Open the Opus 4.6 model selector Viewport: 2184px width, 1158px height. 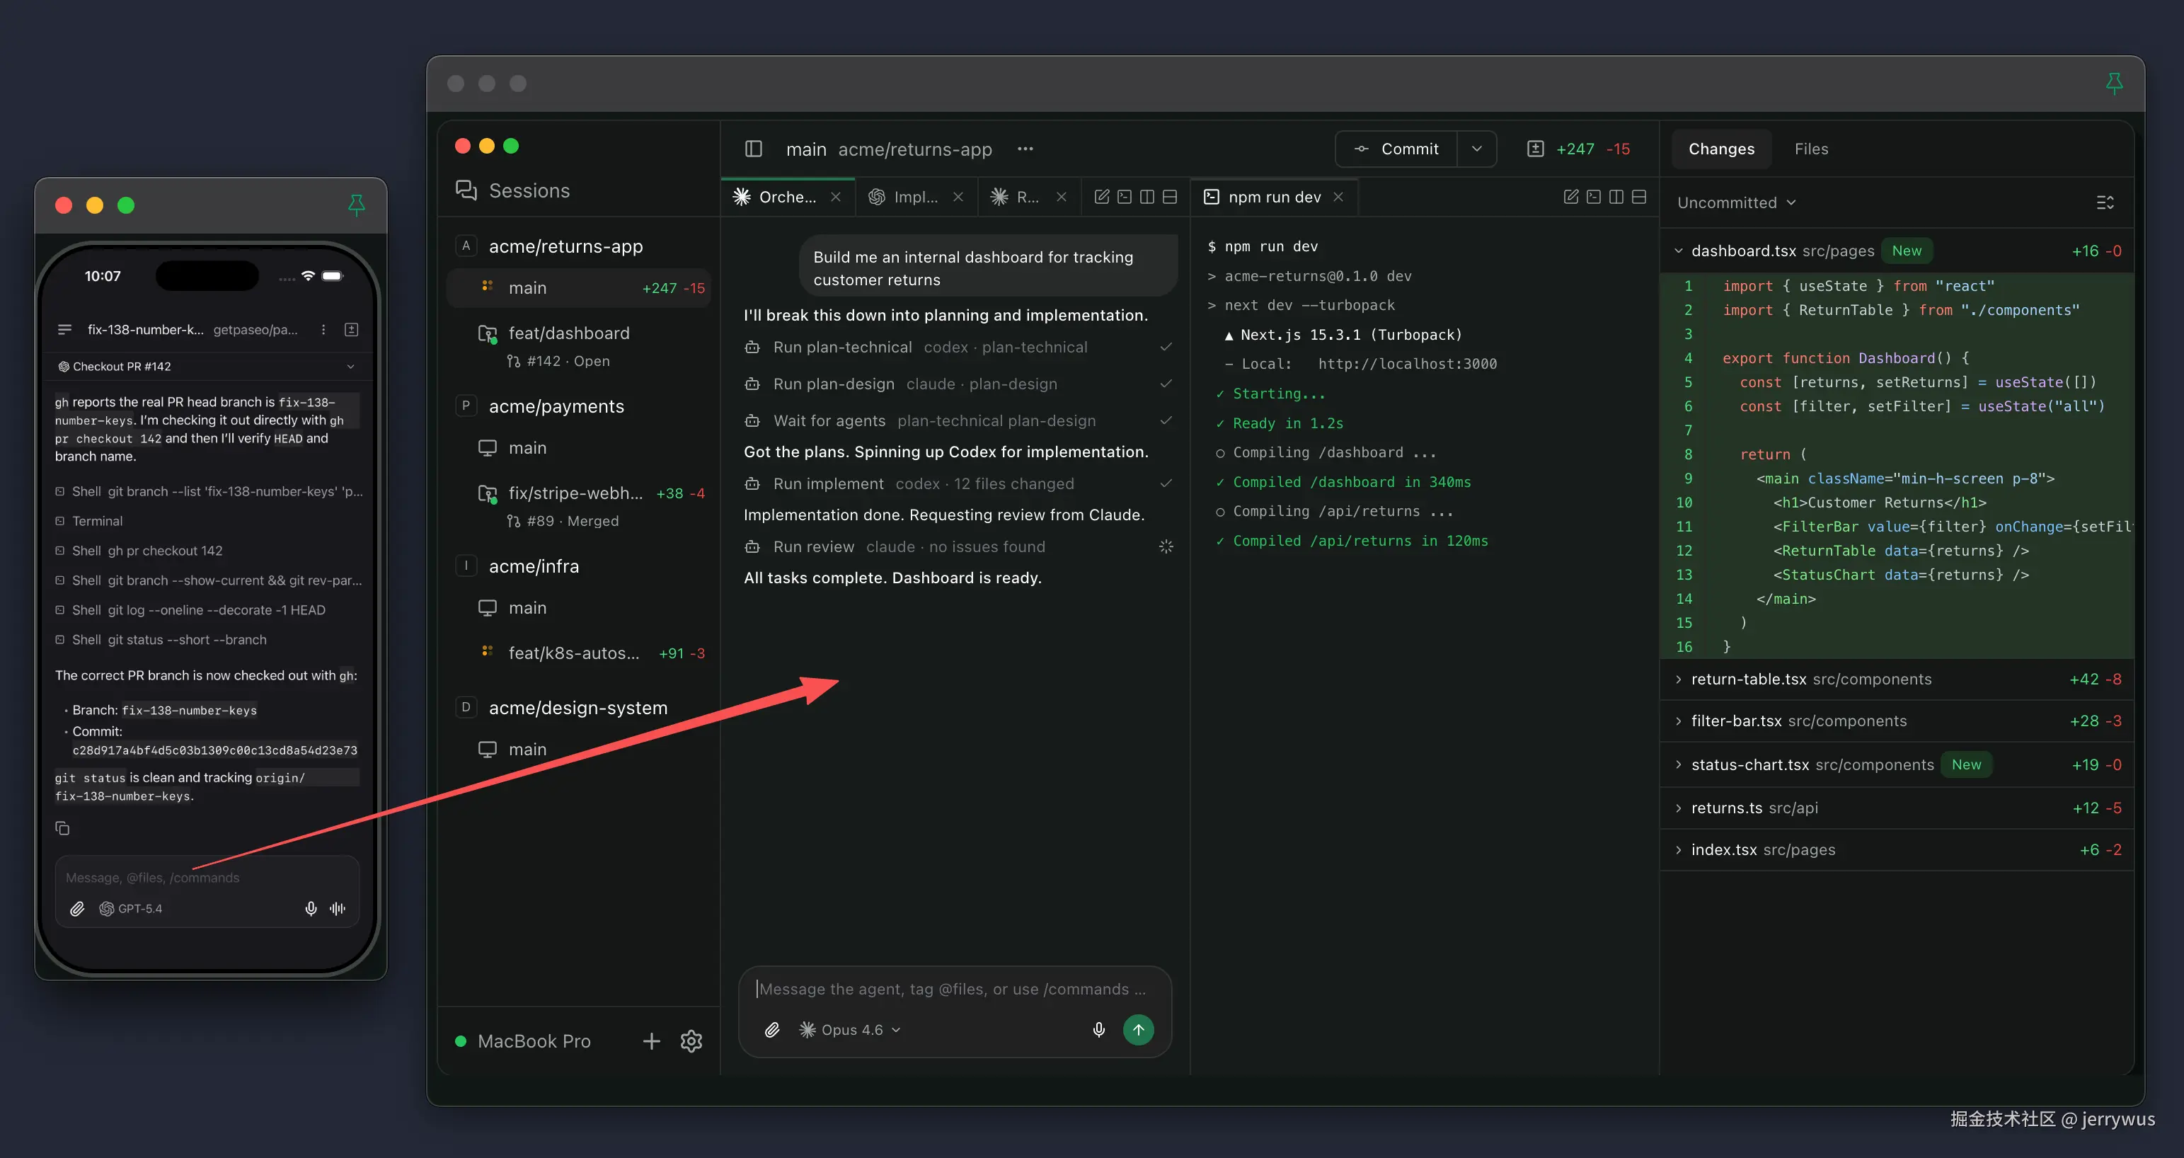click(851, 1030)
